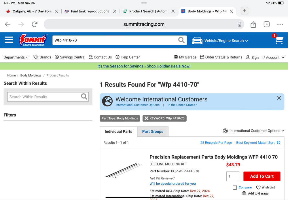Open the Help Center
288x200 pixels.
[x=128, y=57]
